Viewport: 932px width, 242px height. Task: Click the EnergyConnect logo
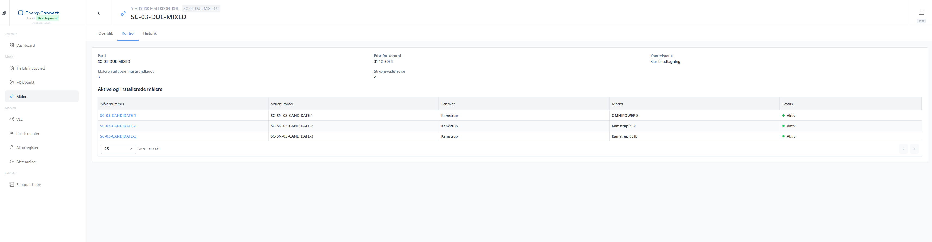[x=38, y=13]
